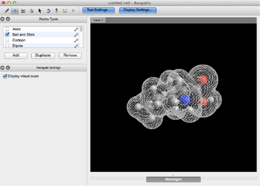Uncheck the Ball and Stick display type

pos(7,35)
